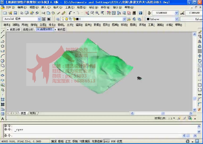Click the black layer color square
The image size is (203, 144).
pos(77,19)
